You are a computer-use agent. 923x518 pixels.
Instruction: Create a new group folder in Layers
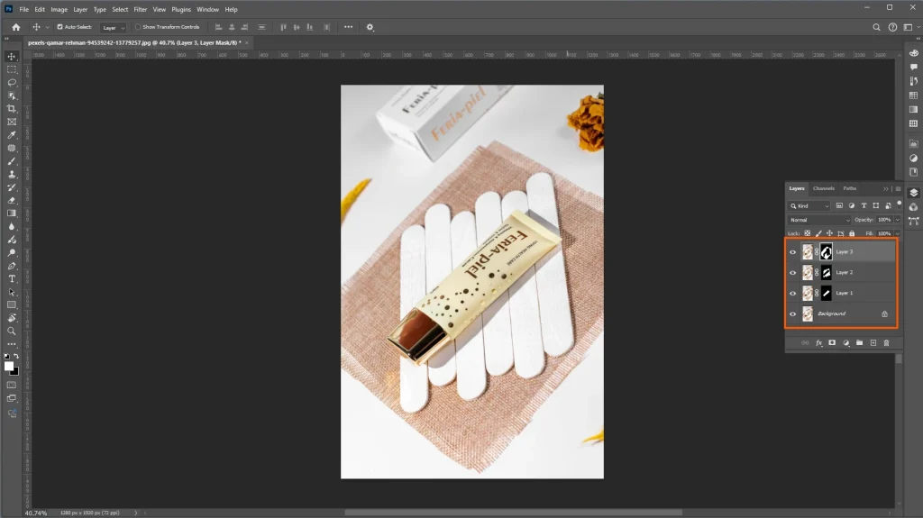(x=859, y=342)
